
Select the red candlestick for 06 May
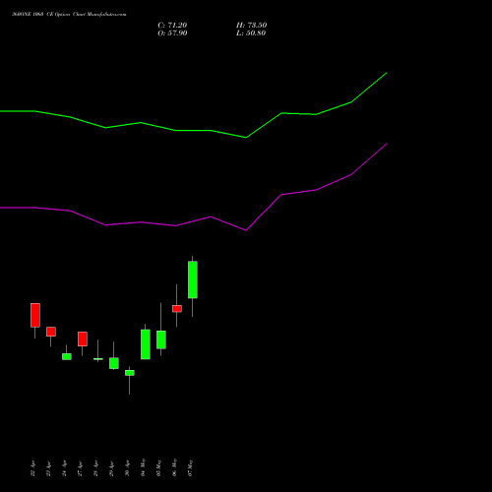click(177, 309)
